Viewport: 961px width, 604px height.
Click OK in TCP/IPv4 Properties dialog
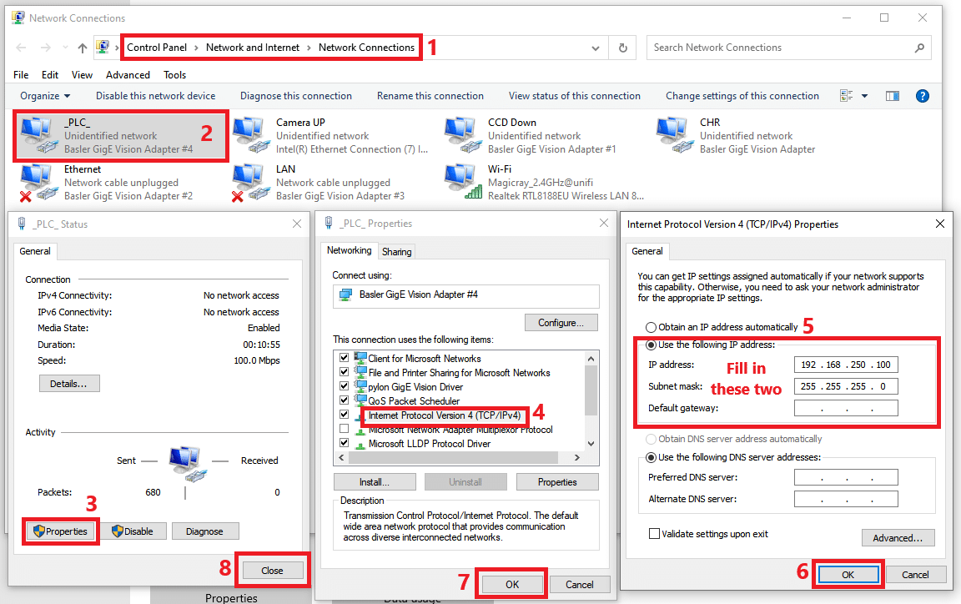click(848, 575)
